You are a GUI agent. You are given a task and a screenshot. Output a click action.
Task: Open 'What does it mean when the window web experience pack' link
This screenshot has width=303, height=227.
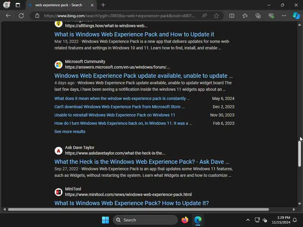pos(122,98)
